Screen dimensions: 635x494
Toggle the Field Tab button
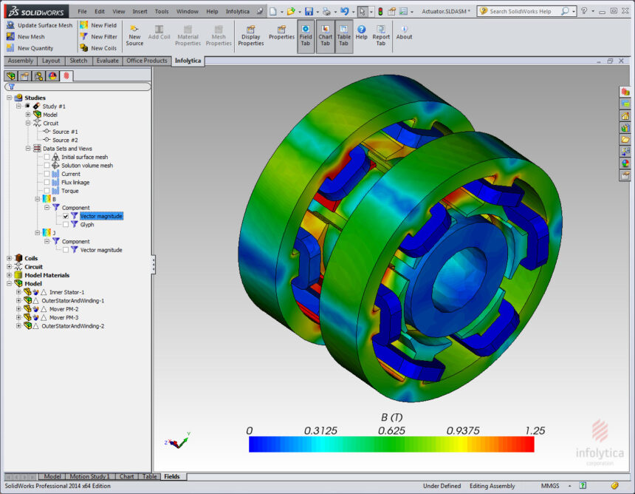point(306,35)
